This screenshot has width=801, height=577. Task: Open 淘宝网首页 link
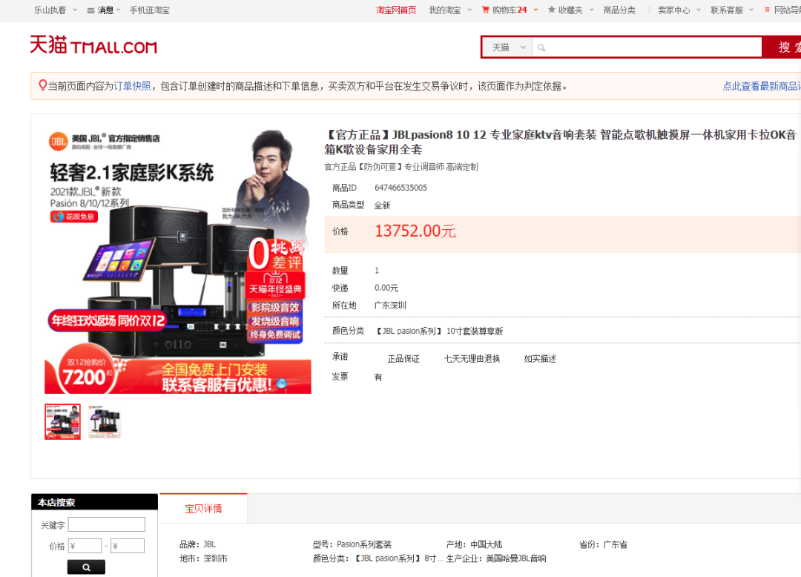396,10
